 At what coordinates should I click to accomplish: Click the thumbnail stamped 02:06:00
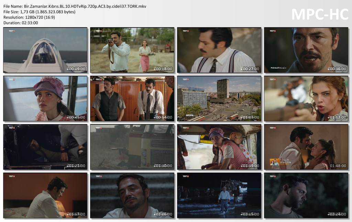tap(132, 196)
